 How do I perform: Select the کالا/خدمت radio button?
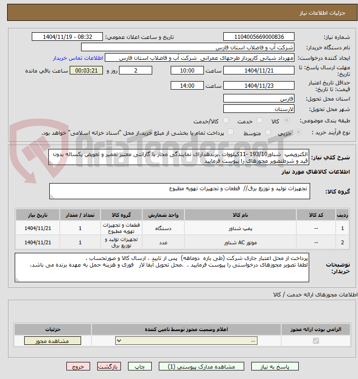[226, 120]
